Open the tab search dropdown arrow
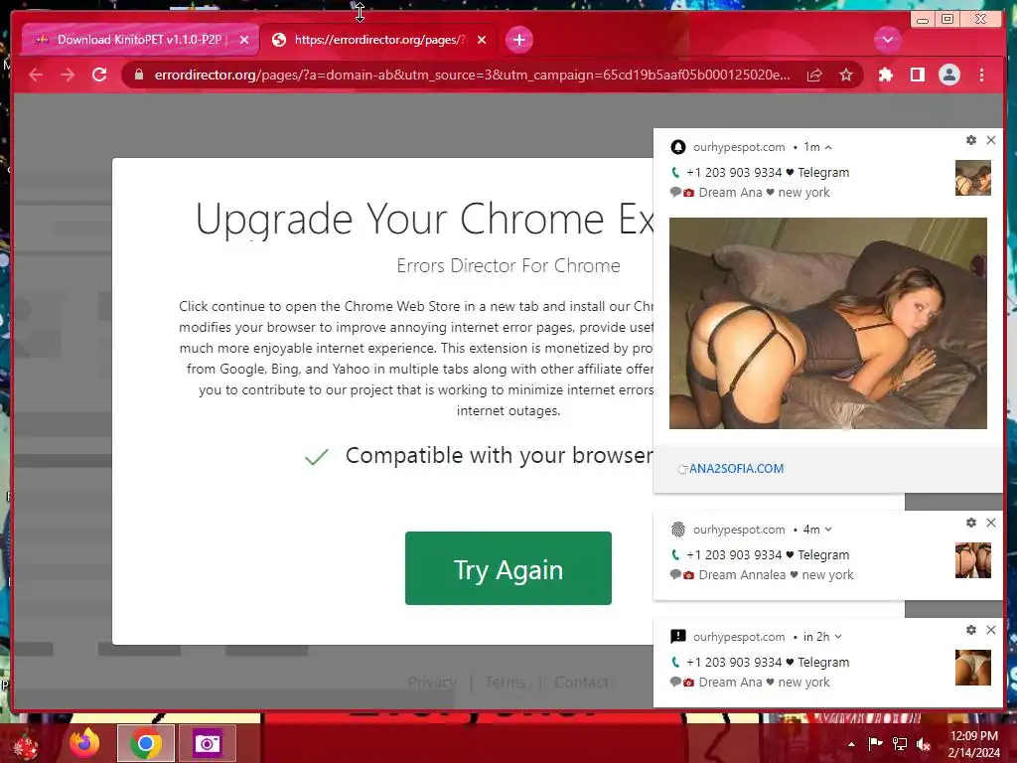Screen dimensions: 1017x763 point(887,40)
